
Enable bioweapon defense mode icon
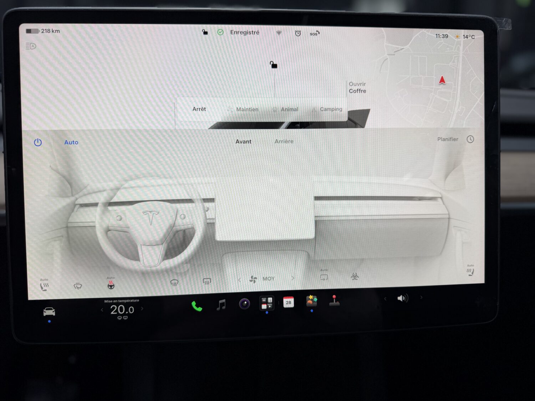(x=355, y=276)
